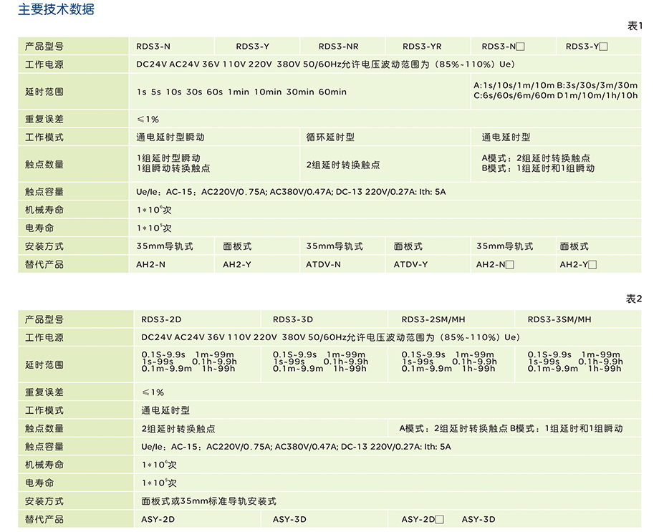Click the 表2 label

634,299
